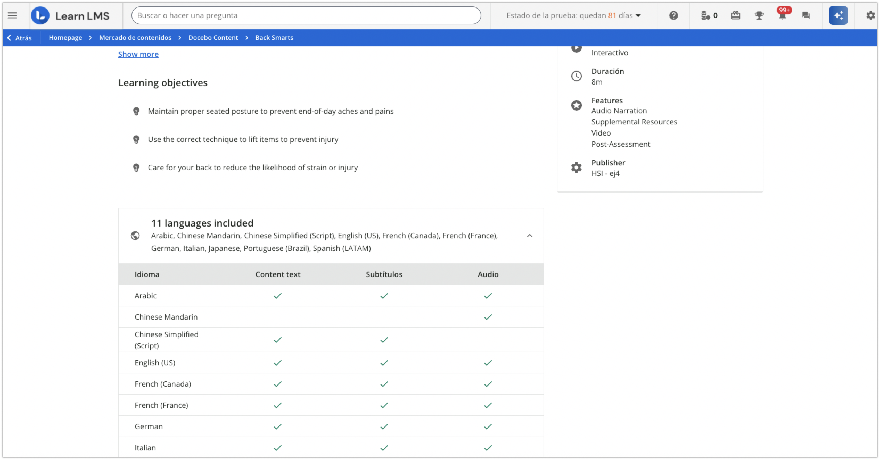Navigate to Homepage breadcrumb

pos(65,37)
